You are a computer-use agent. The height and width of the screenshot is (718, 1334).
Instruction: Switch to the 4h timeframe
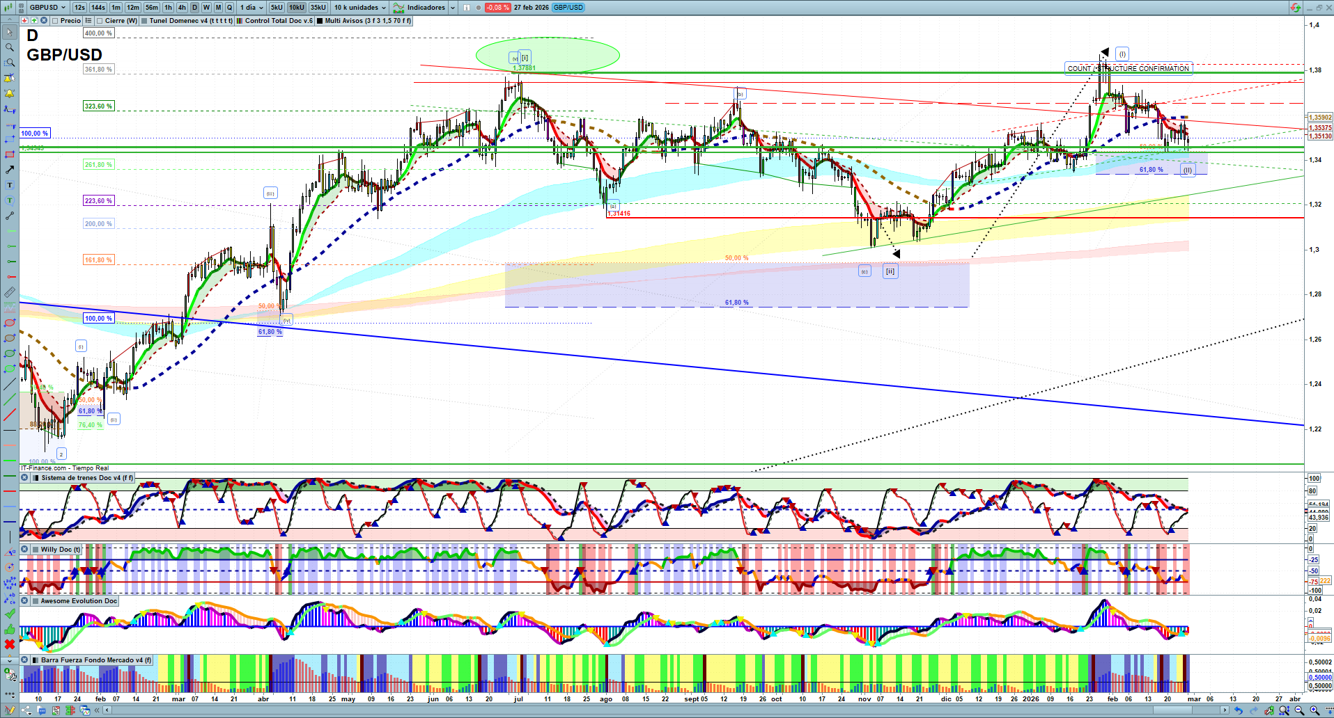pos(182,7)
